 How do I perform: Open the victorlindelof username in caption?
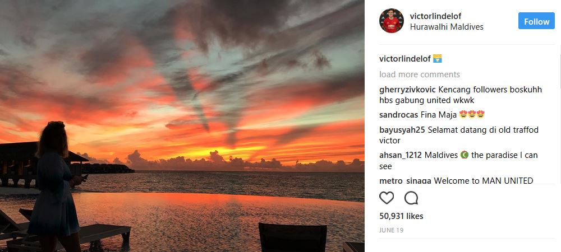click(x=404, y=59)
